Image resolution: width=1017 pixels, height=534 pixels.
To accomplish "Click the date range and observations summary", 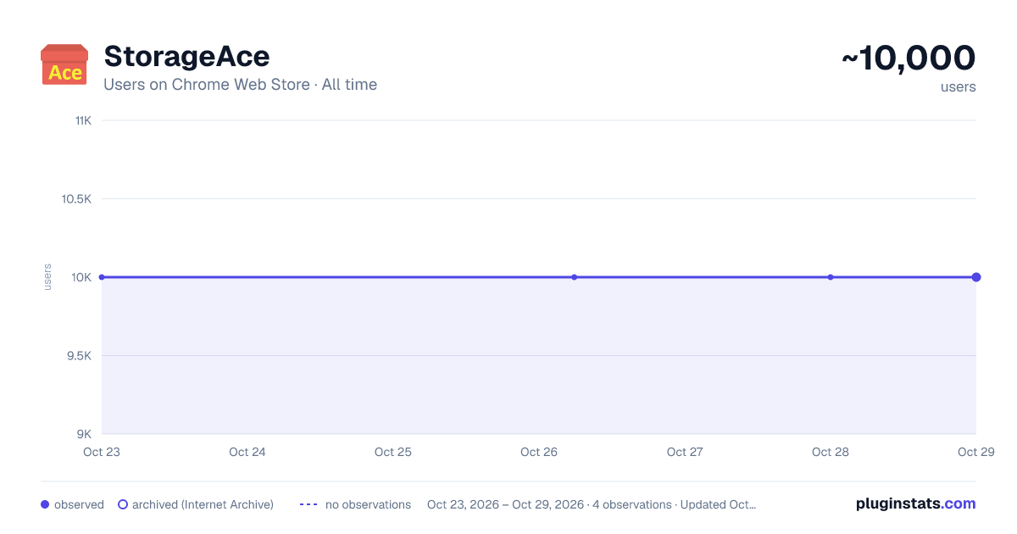I will pos(592,504).
